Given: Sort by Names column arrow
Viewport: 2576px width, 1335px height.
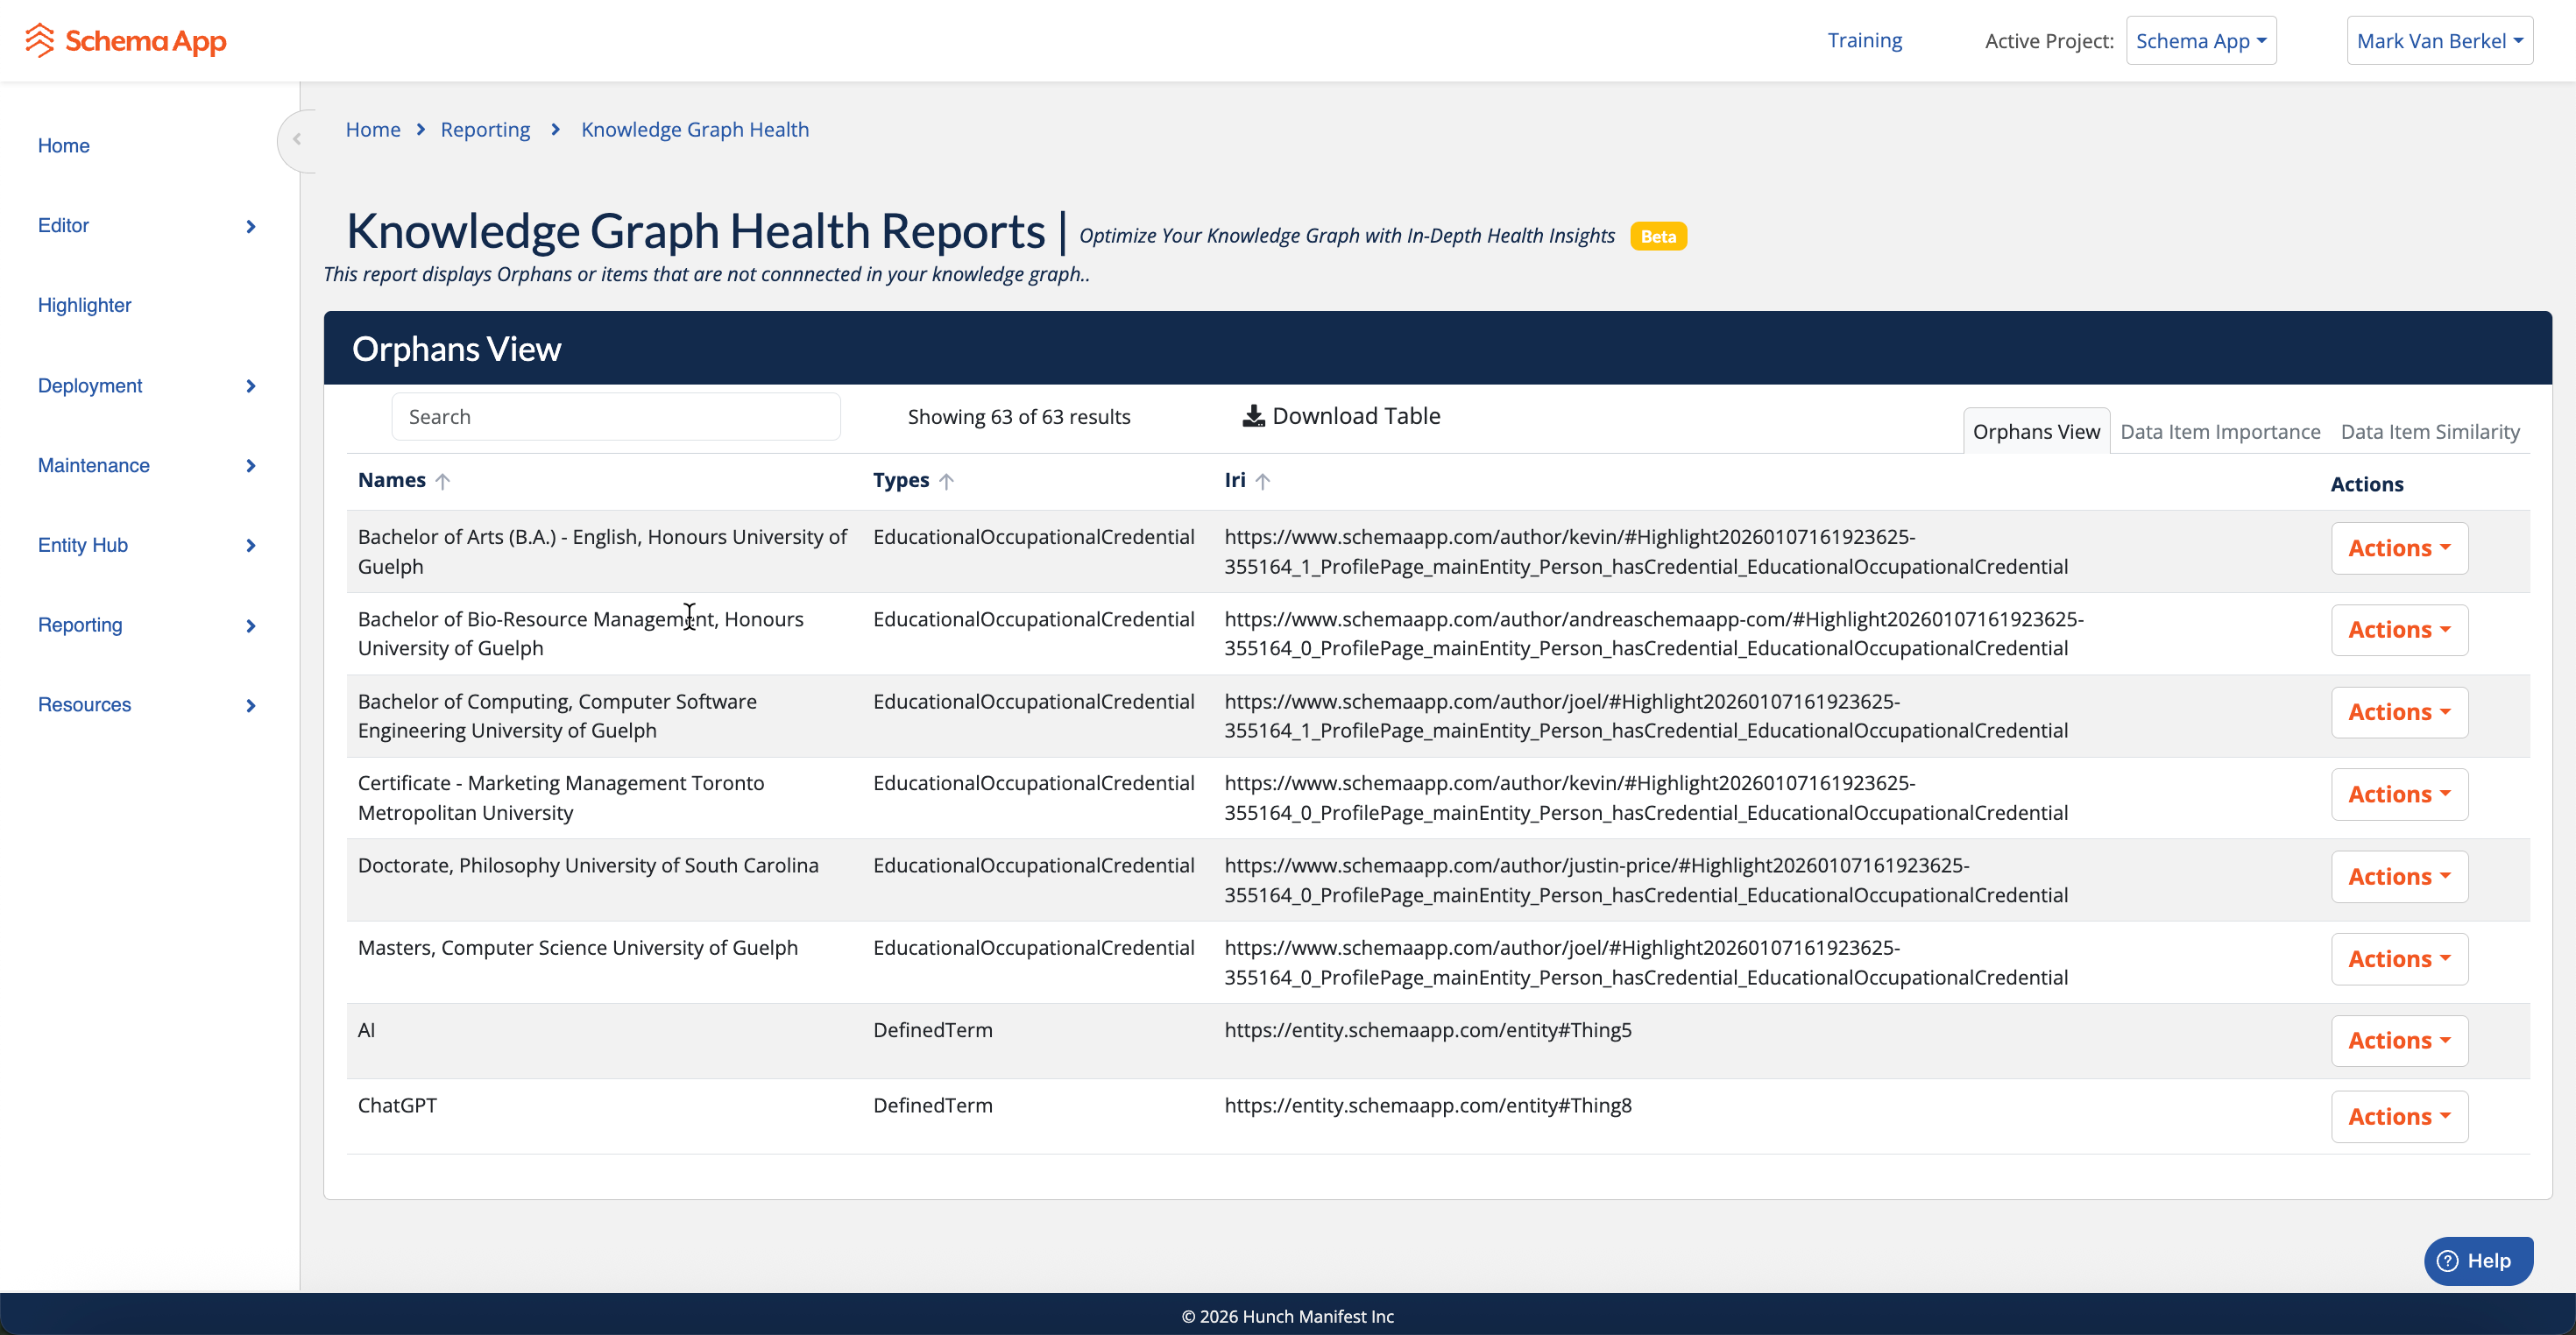Looking at the screenshot, I should (443, 482).
